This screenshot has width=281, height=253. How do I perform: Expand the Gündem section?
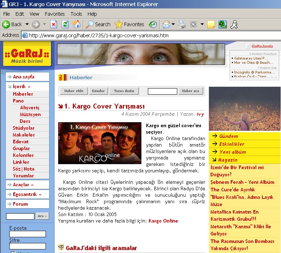click(x=245, y=136)
